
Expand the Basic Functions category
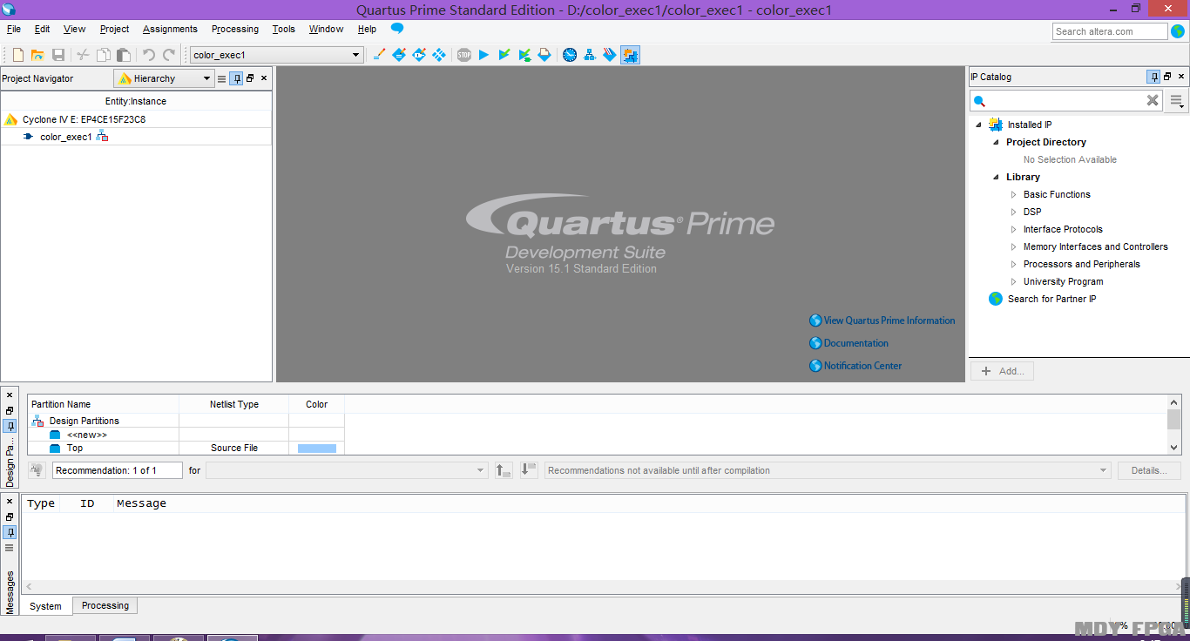1013,194
